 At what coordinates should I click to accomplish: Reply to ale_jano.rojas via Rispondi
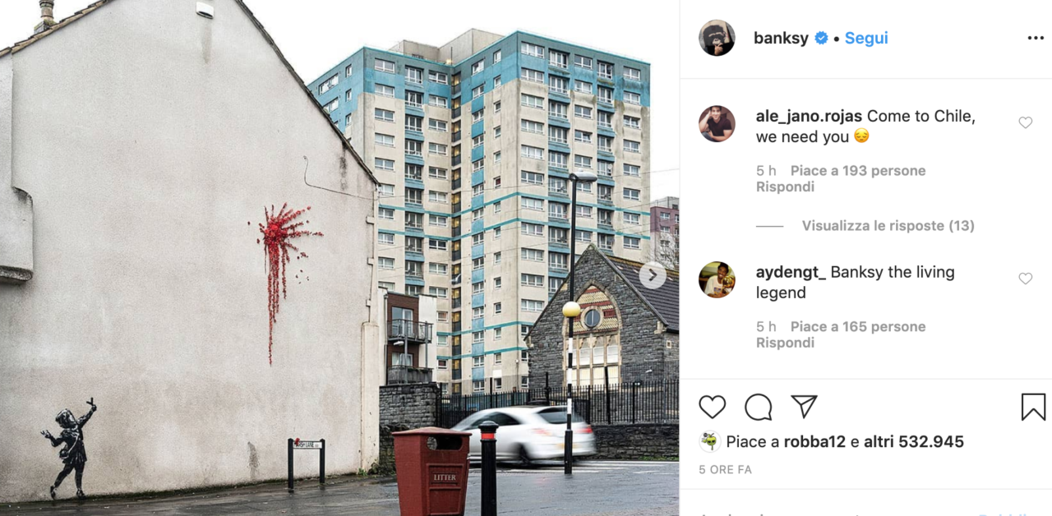[785, 187]
